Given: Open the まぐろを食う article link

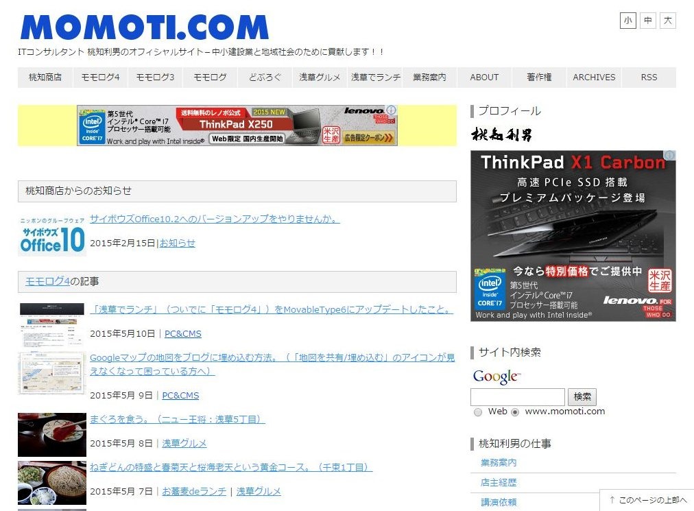Looking at the screenshot, I should (178, 419).
